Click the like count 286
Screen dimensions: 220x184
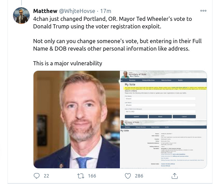tap(139, 176)
